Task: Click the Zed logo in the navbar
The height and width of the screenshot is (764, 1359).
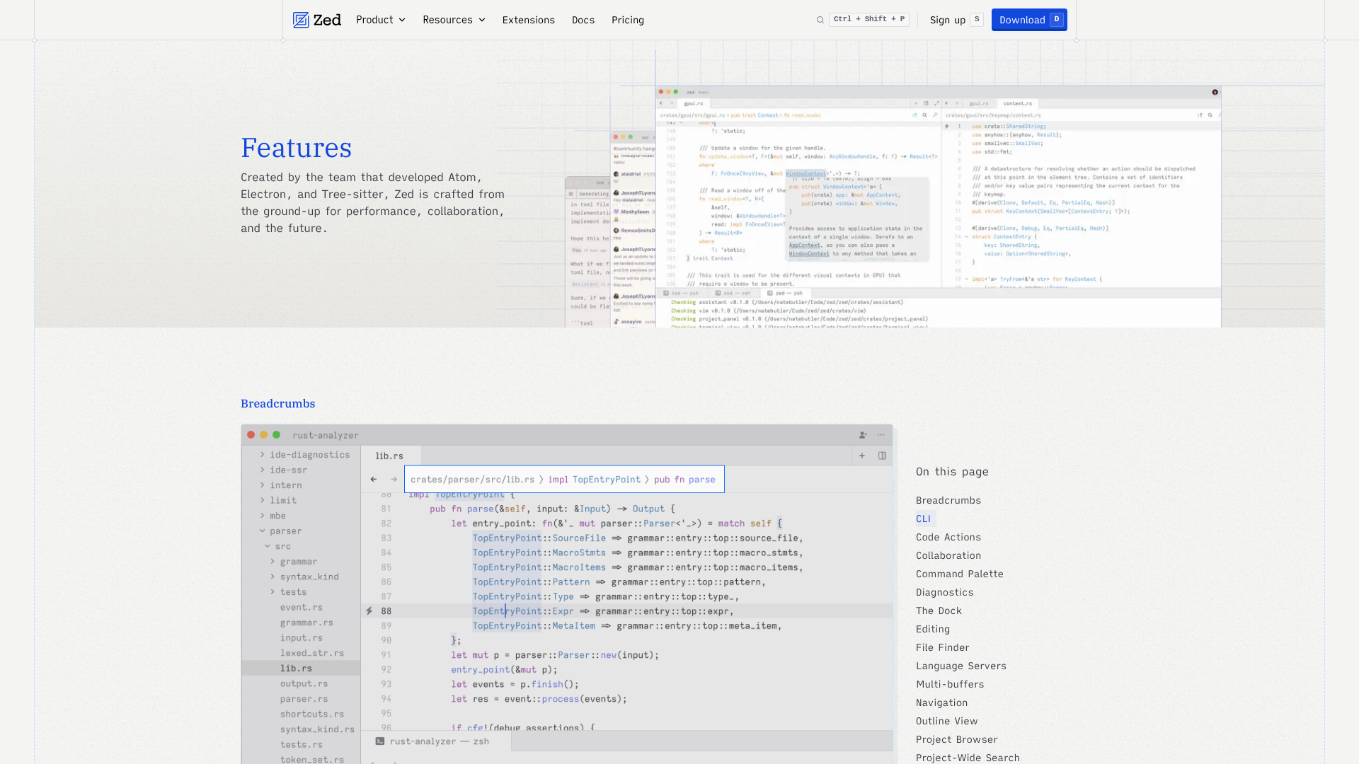Action: coord(317,20)
